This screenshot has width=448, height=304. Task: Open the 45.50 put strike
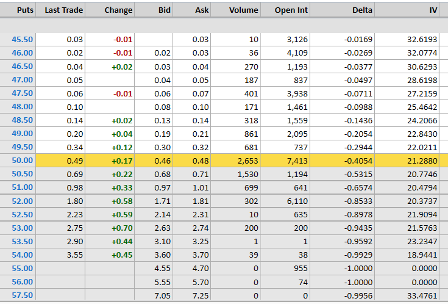click(23, 39)
